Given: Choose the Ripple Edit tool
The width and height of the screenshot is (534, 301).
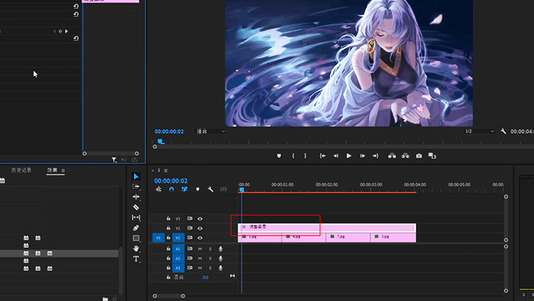Looking at the screenshot, I should tap(136, 196).
